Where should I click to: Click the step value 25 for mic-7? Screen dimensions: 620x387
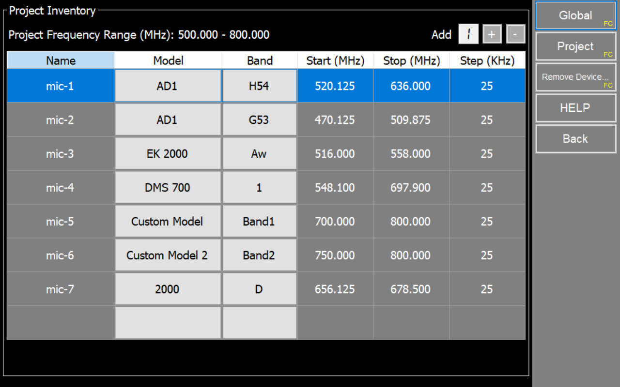point(487,289)
